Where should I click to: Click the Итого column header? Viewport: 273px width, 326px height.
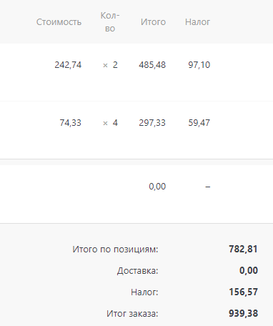(153, 22)
